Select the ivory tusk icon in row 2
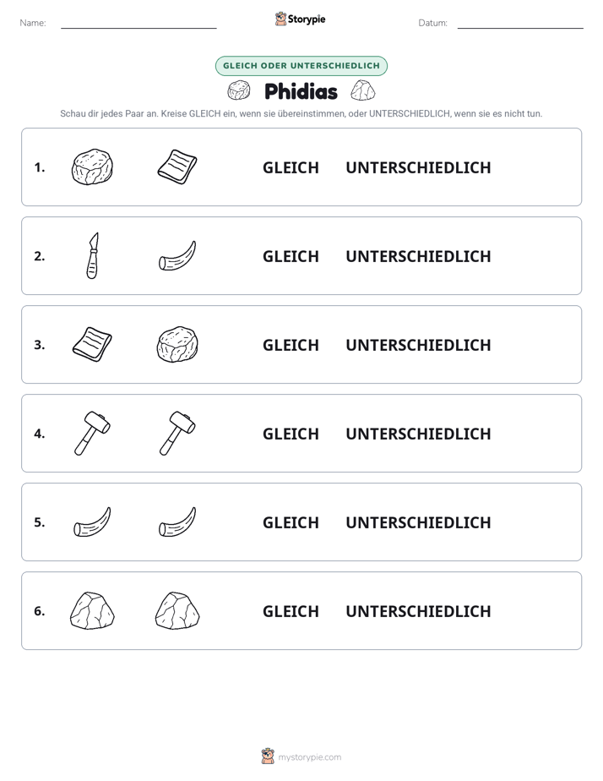The width and height of the screenshot is (603, 781). [177, 256]
